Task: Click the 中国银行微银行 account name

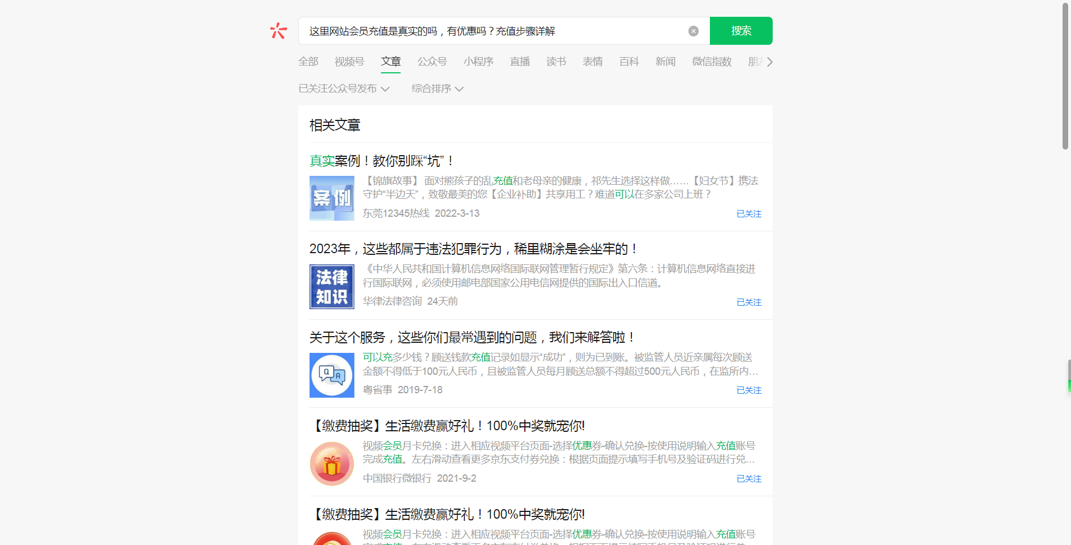Action: pos(397,478)
